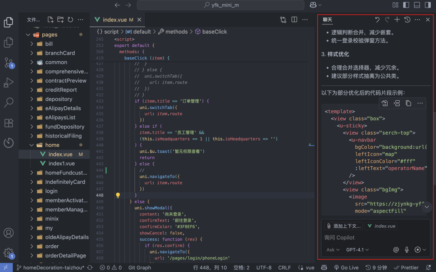The width and height of the screenshot is (436, 272).
Task: Open the GPT-4.1 model picker dropdown
Action: (357, 250)
